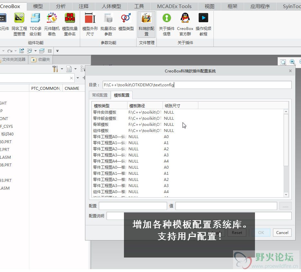Click the Cancel button
Image resolution: width=301 pixels, height=272 pixels.
point(282,232)
